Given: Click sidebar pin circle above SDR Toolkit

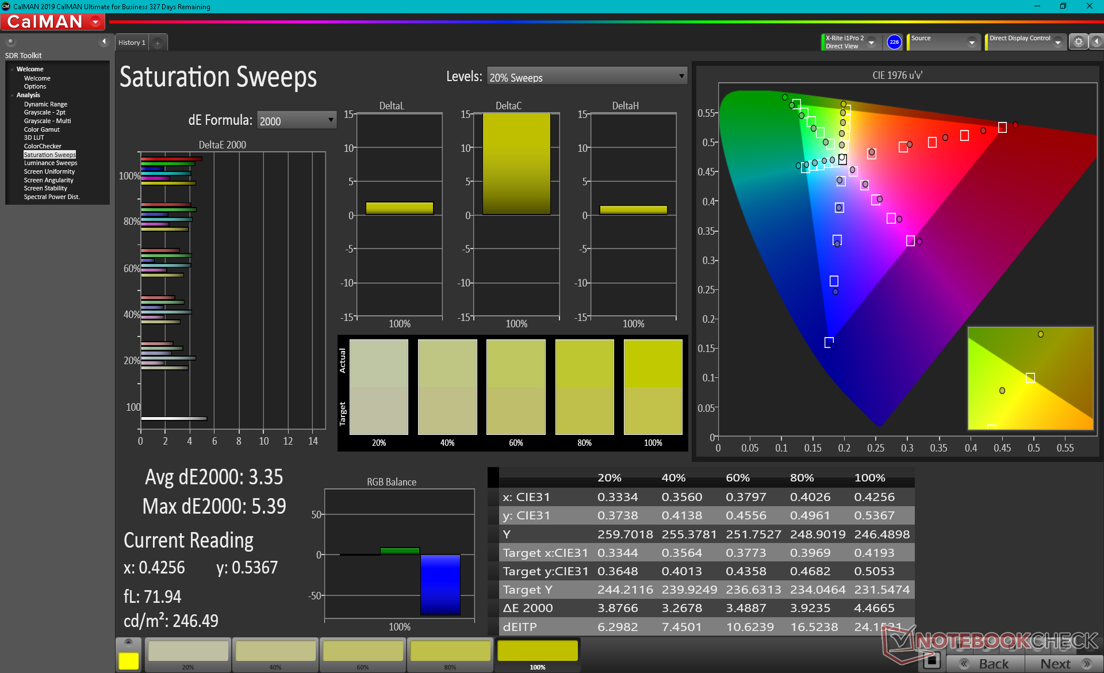Looking at the screenshot, I should point(10,41).
